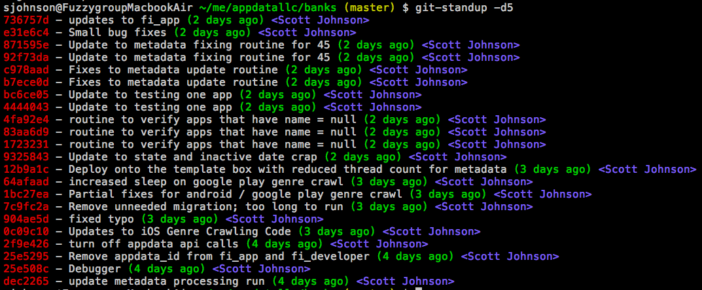Select commit hash 9325843
The image size is (702, 290).
pyautogui.click(x=26, y=157)
